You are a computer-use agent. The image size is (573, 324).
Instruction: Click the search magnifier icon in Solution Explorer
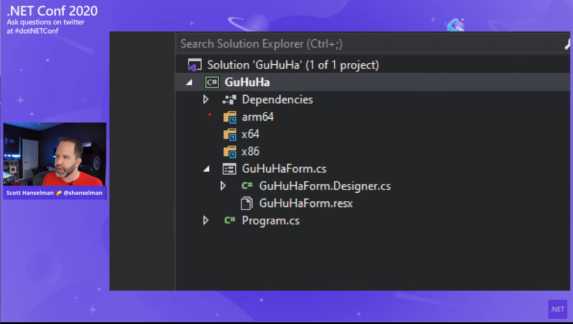tap(567, 44)
